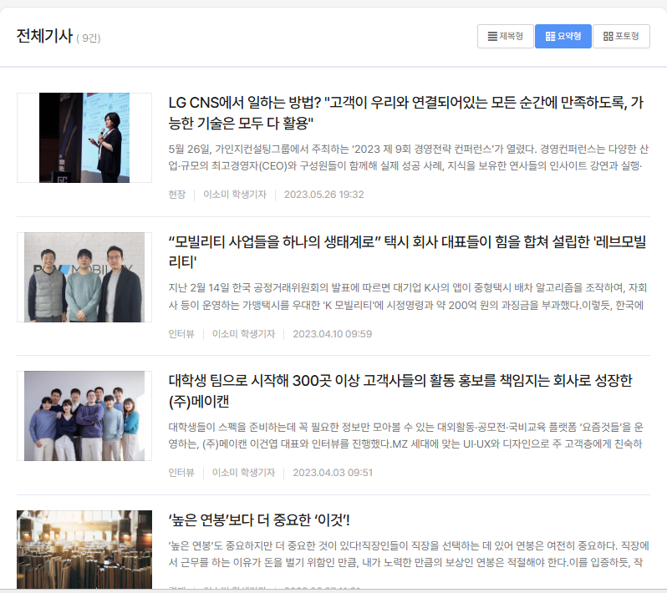Viewport: 667px width, 593px height.
Task: Click 인터뷰 label on the 메이캔 article
Action: point(181,472)
